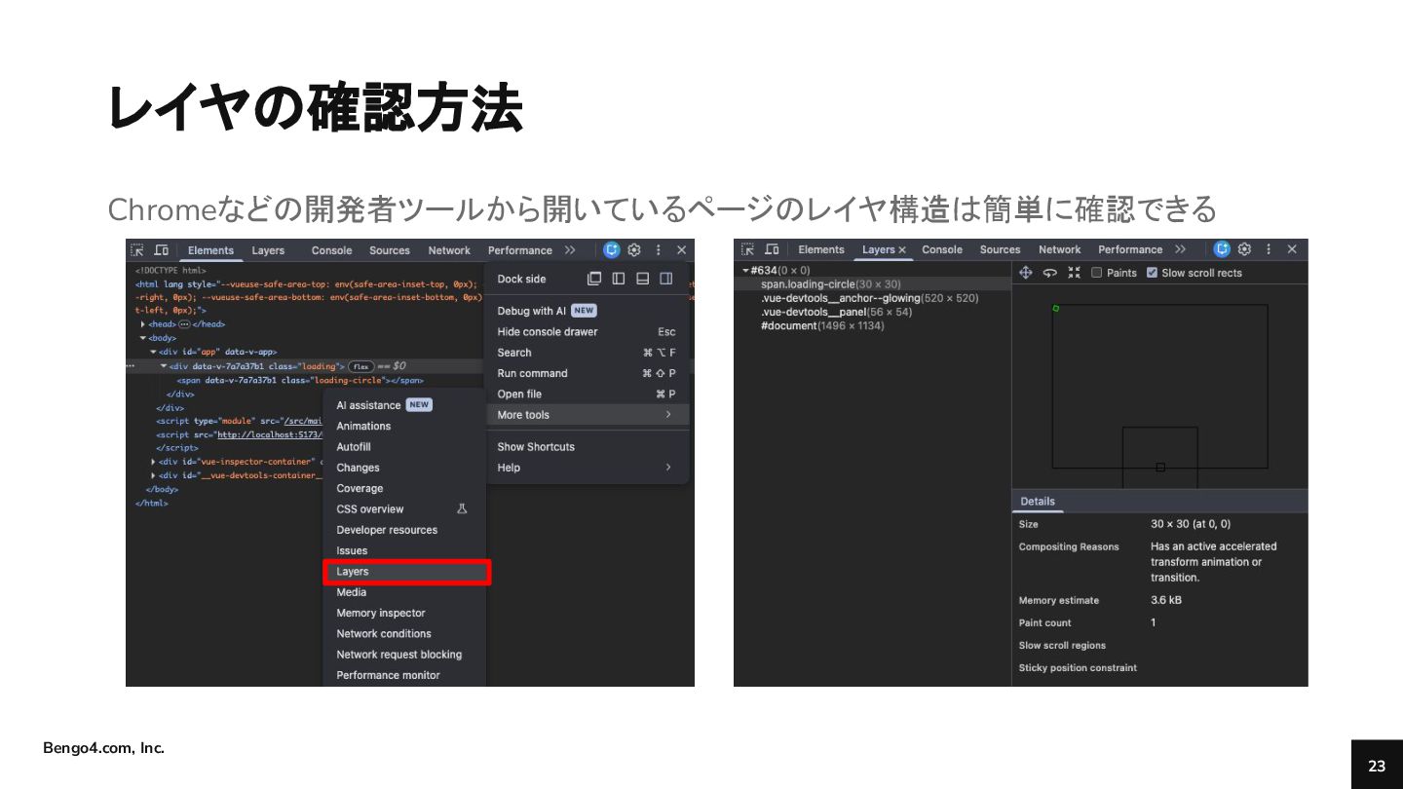Image resolution: width=1403 pixels, height=789 pixels.
Task: Click reset transform icon in Layers viewer
Action: coord(1073,273)
